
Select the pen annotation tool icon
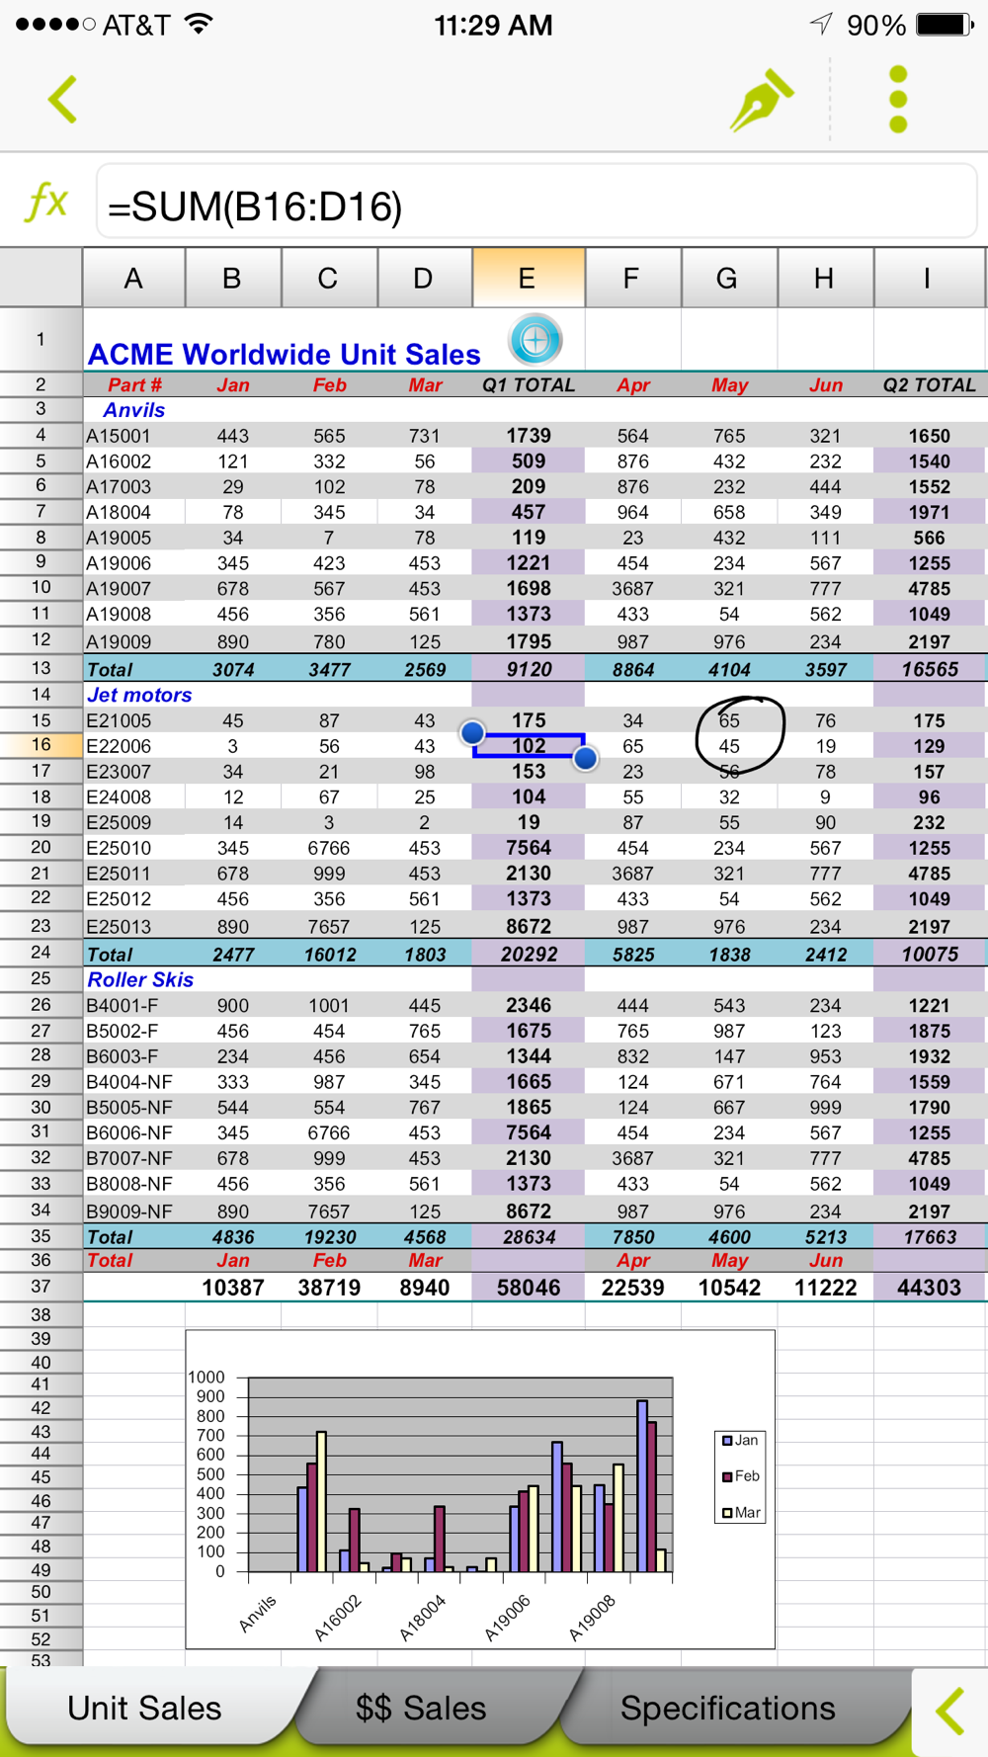[761, 100]
